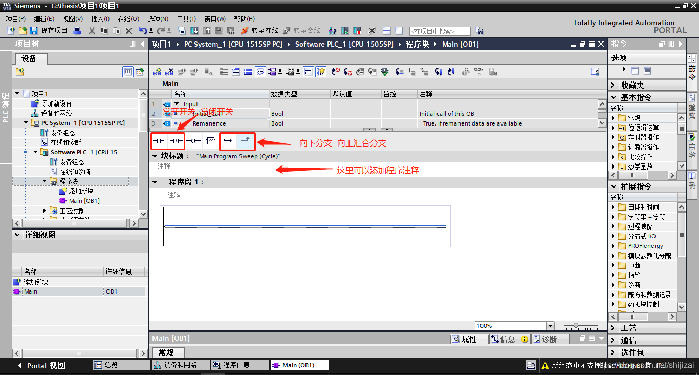
Task: Click the print icon
Action: pos(77,31)
